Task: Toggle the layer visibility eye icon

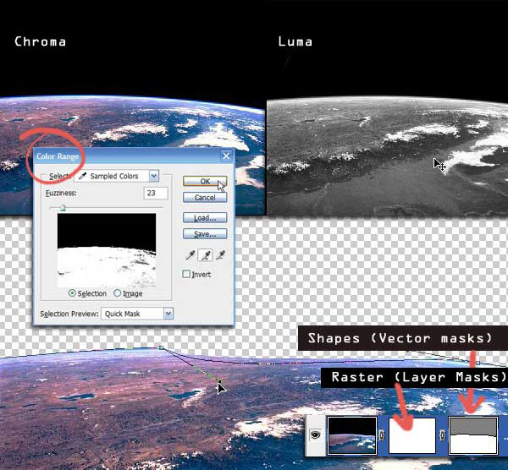Action: [x=315, y=434]
